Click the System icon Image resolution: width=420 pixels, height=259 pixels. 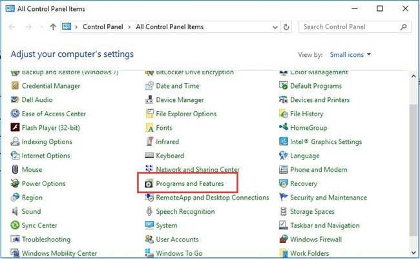pyautogui.click(x=149, y=225)
